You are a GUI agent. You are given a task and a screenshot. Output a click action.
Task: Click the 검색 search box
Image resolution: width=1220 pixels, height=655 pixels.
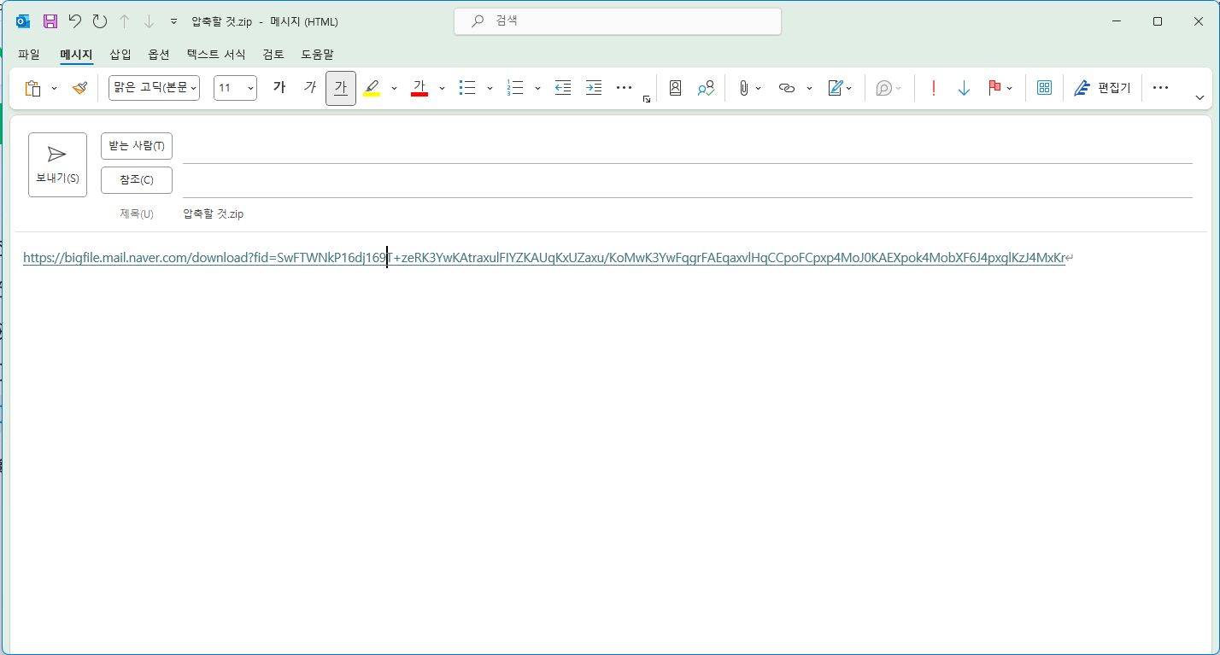click(617, 21)
